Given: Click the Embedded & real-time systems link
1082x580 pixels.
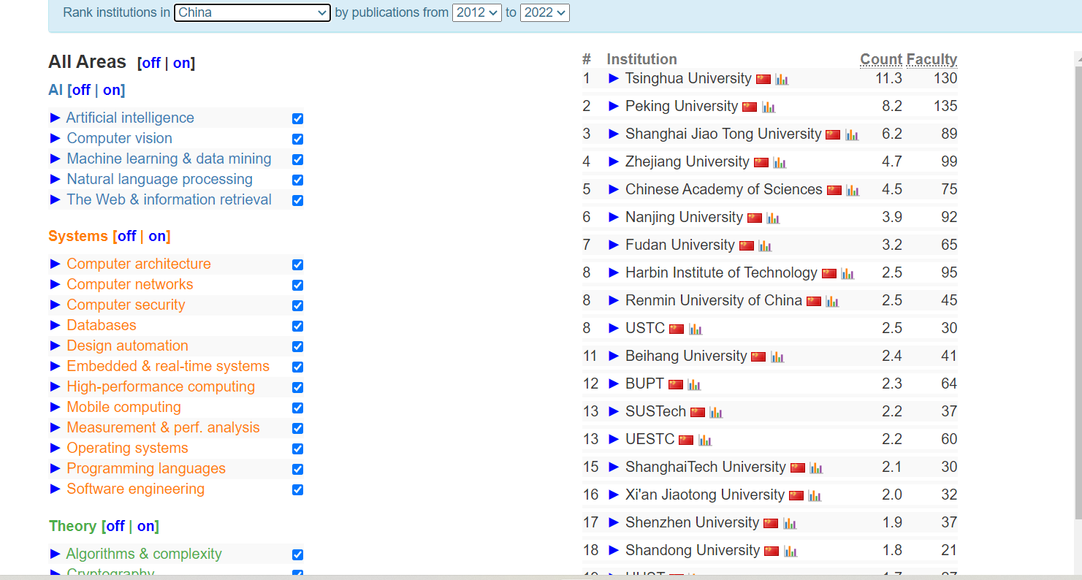Looking at the screenshot, I should pyautogui.click(x=168, y=366).
